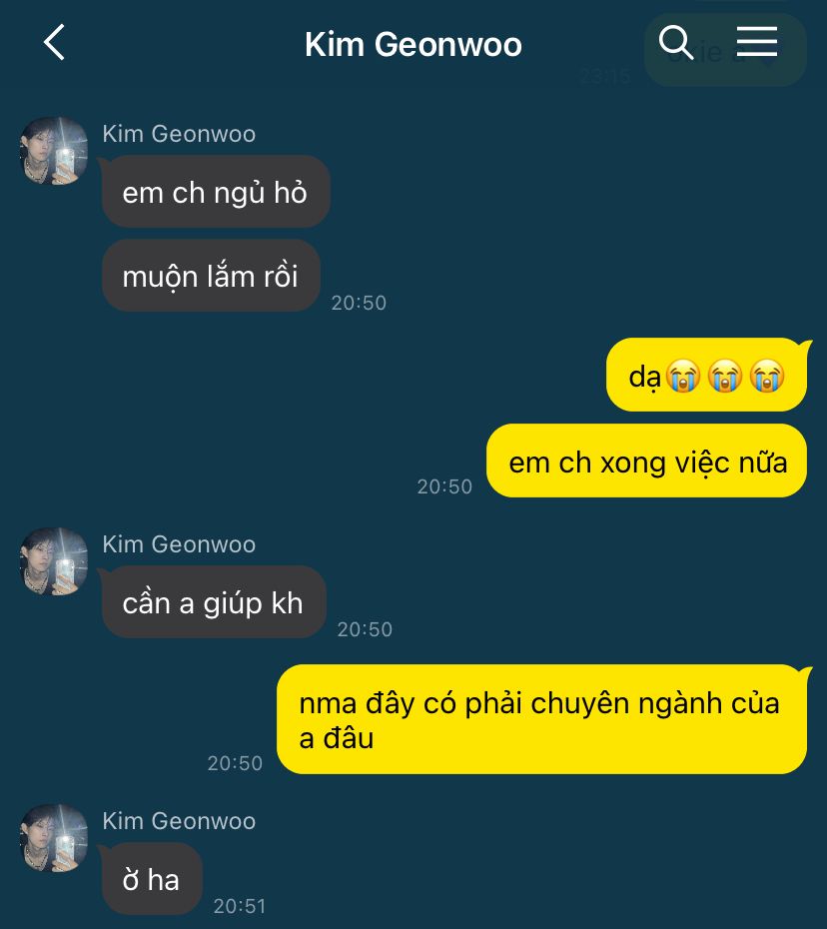Tap the back arrow in the header
827x929 pixels.
pos(54,43)
